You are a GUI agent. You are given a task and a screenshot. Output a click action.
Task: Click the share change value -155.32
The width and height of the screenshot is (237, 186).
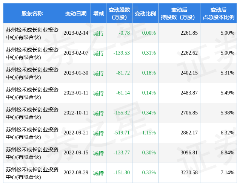(x=122, y=113)
